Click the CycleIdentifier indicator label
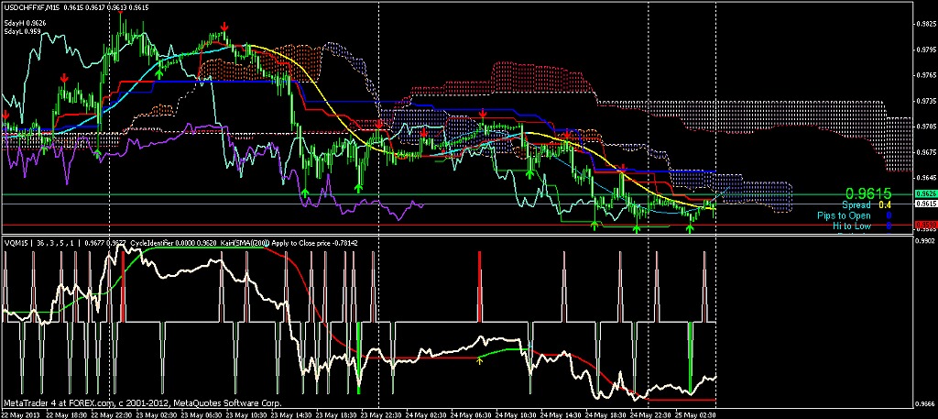The image size is (938, 419). [151, 243]
